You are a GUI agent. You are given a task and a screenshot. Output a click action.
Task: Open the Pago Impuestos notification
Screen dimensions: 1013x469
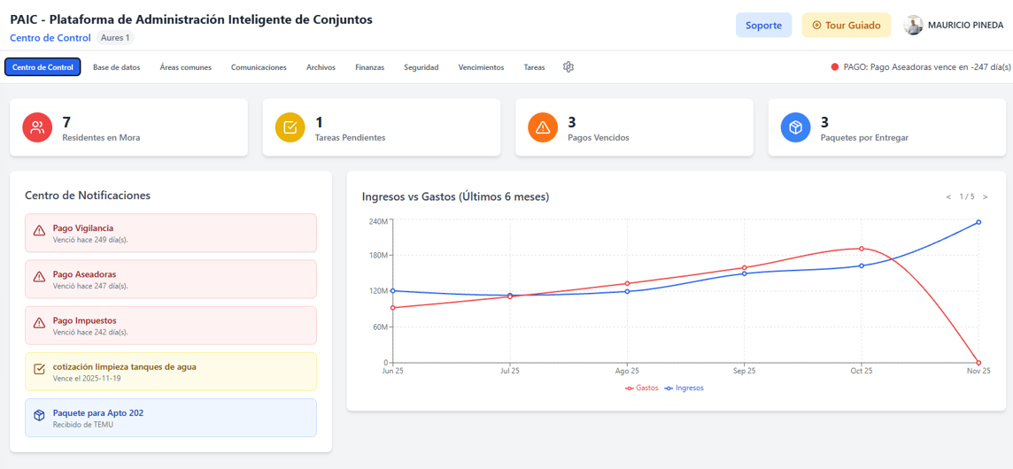point(171,326)
